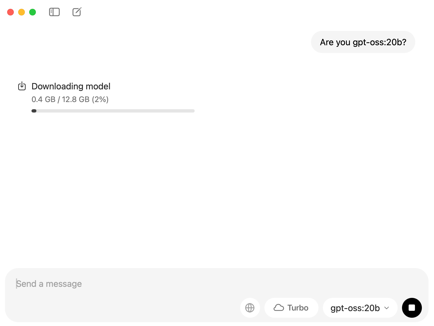The height and width of the screenshot is (326, 434).
Task: Toggle web search with the globe icon
Action: pyautogui.click(x=250, y=308)
